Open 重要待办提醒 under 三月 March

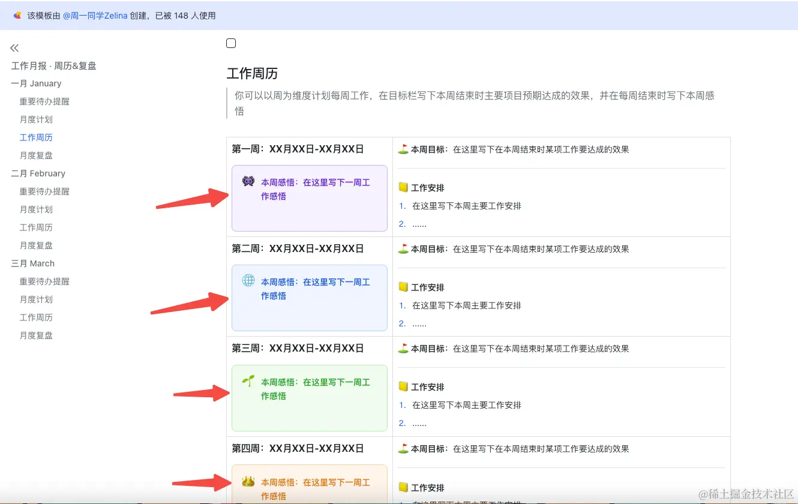coord(44,281)
